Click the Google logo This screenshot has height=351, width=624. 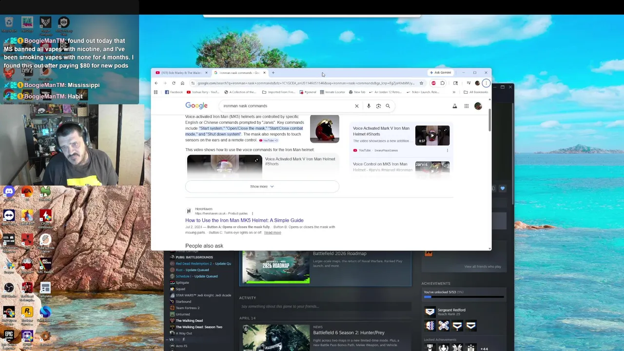coord(196,106)
